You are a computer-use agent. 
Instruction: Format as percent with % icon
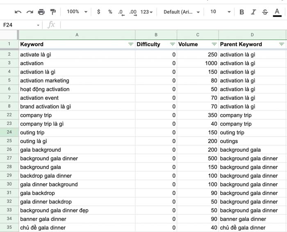[110, 12]
